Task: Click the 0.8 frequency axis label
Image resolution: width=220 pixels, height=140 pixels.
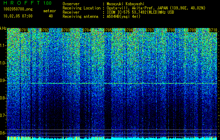Action: [x=3, y=98]
